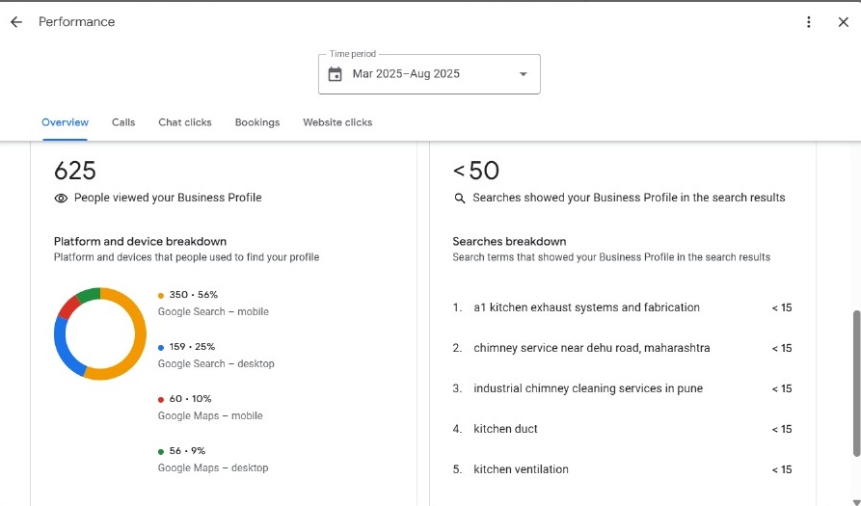Viewport: 861px width, 506px height.
Task: Click the magnifier icon beside searches text
Action: 460,198
